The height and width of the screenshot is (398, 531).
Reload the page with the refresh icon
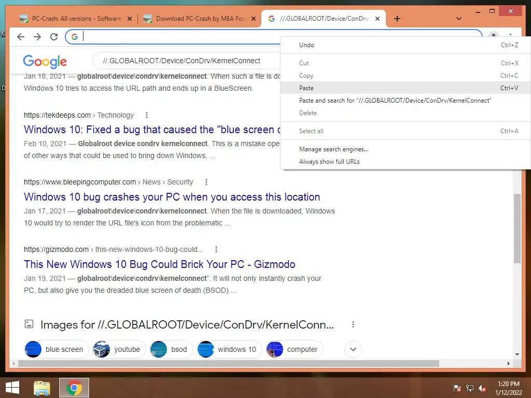pos(54,37)
